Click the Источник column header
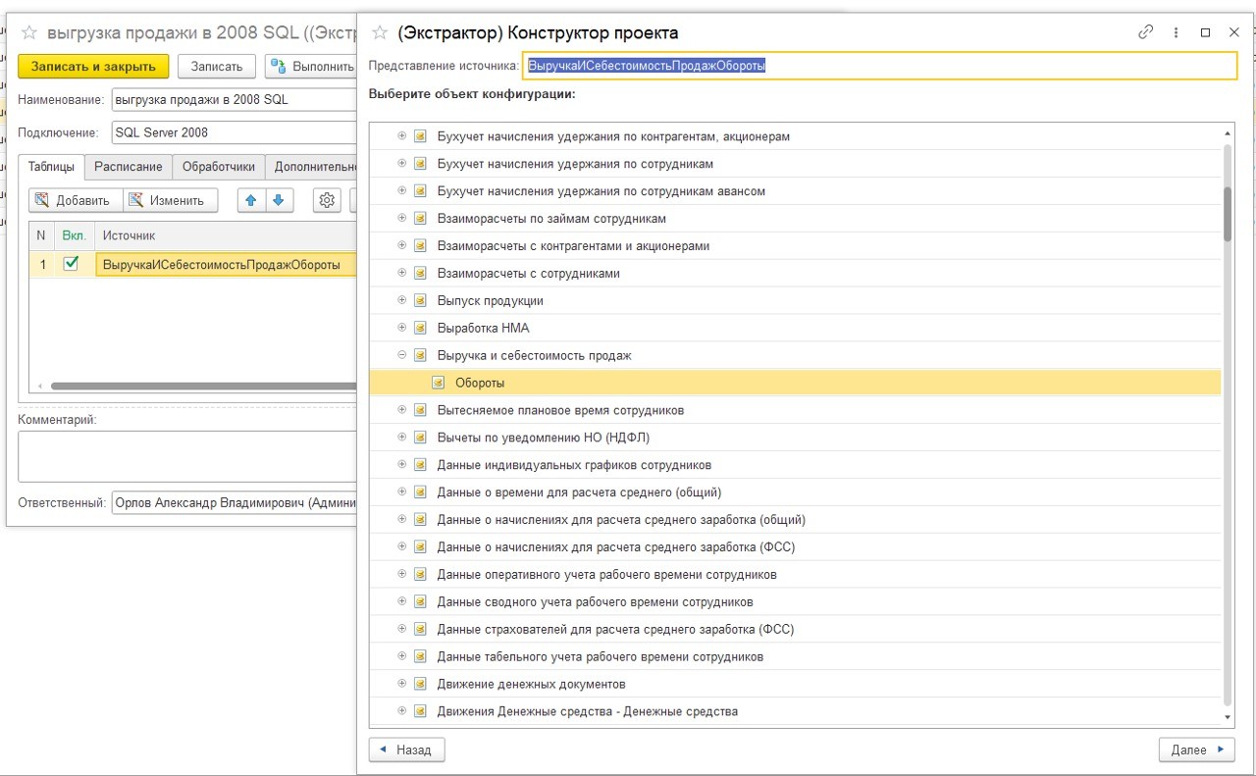This screenshot has width=1256, height=776. point(226,235)
